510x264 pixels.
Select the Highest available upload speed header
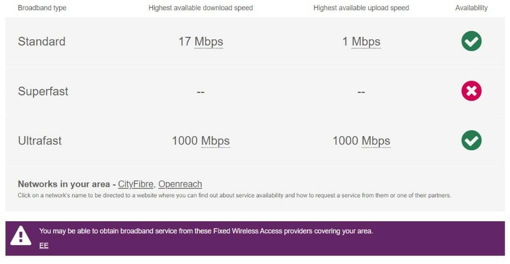(x=361, y=8)
